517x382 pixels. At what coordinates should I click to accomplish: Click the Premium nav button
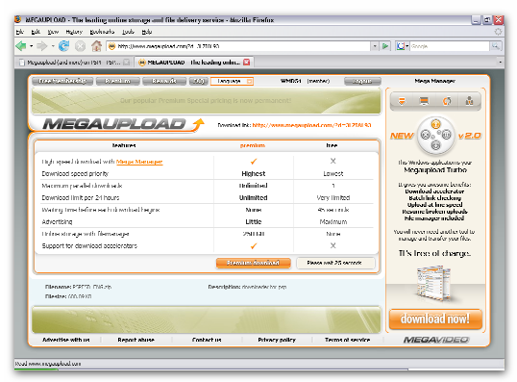point(117,81)
